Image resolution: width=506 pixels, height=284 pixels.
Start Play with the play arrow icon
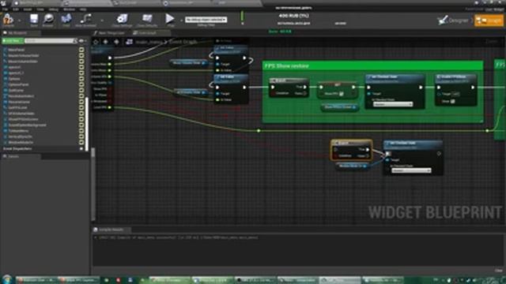click(170, 19)
